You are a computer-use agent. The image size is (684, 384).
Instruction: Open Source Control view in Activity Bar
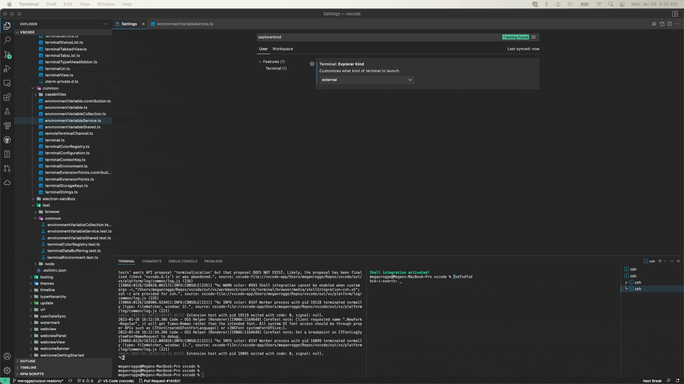coord(7,55)
